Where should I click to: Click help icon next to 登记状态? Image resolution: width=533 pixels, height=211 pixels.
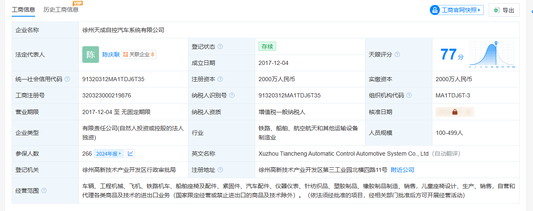220,47
